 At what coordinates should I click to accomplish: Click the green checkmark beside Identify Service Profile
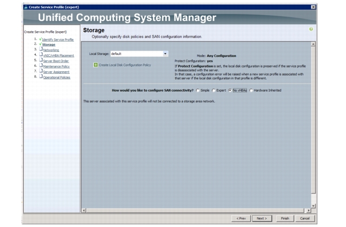(x=41, y=39)
